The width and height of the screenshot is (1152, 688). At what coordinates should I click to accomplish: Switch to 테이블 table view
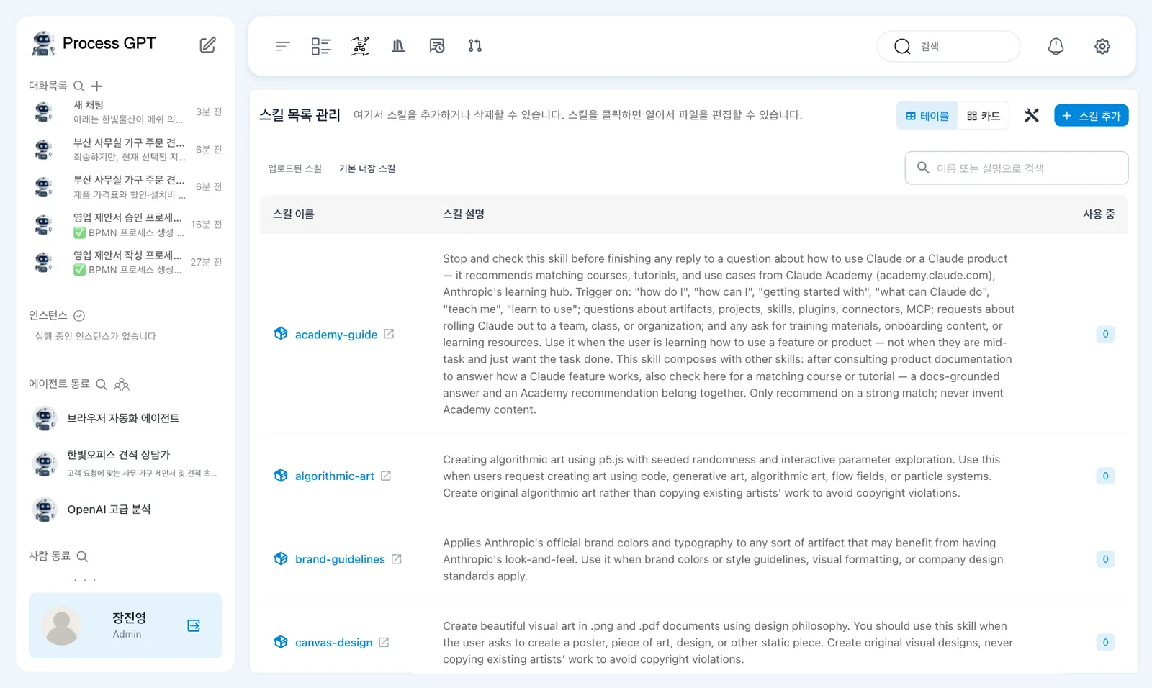927,116
